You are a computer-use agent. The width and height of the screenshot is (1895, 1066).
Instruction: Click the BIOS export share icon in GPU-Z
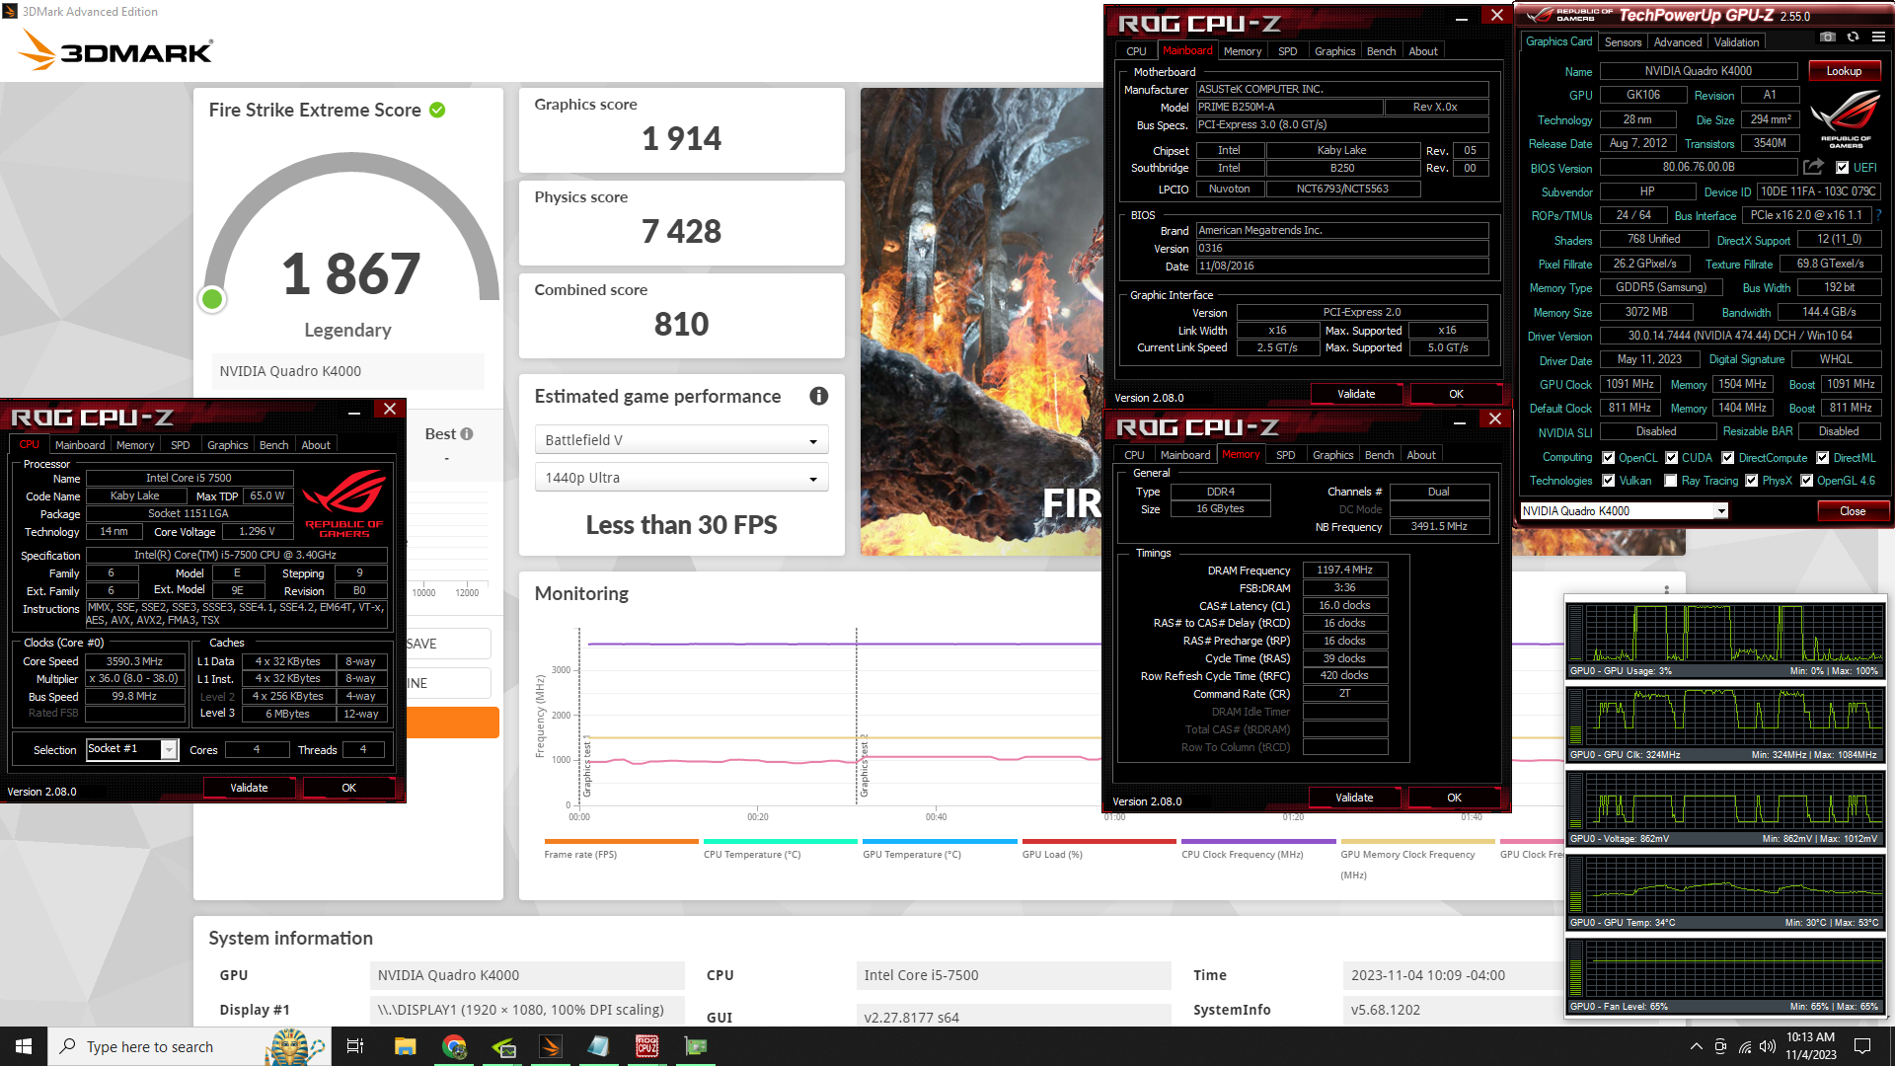(1813, 167)
